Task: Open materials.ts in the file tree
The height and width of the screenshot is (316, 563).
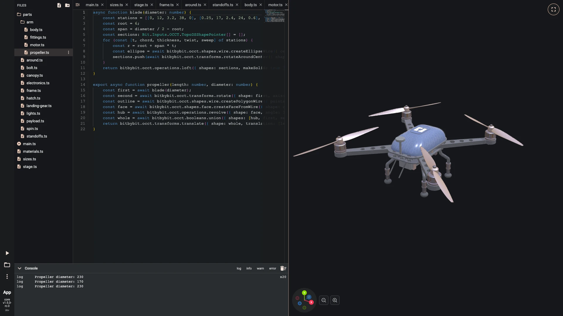Action: 43,151
